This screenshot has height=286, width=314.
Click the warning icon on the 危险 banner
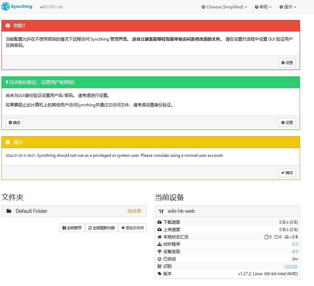coord(8,25)
